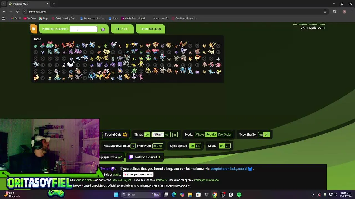This screenshot has width=355, height=199.
Task: Click the Blastoise sprite in the Kanto grid
Action: tap(92, 44)
